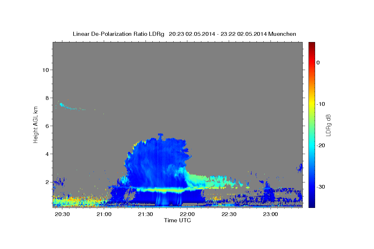Click the '23:00' time tick label
This screenshot has height=249, width=374.
click(271, 214)
